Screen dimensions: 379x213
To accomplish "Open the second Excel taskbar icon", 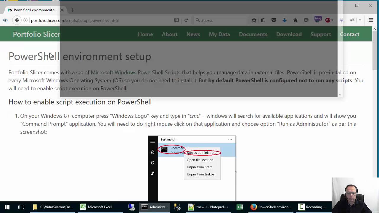I will pos(240,207).
